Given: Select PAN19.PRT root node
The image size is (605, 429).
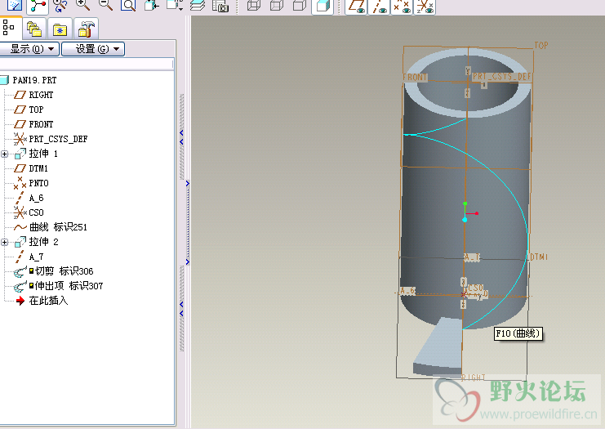Looking at the screenshot, I should coord(34,80).
